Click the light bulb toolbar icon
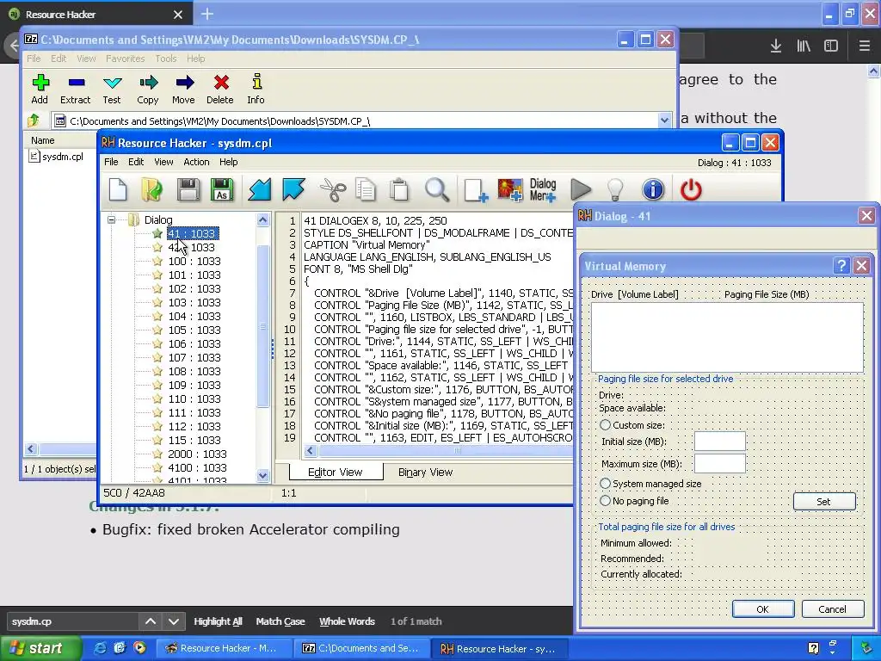This screenshot has height=661, width=881. [x=616, y=190]
